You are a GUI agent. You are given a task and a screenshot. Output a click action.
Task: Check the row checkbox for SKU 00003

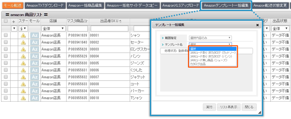(6, 49)
